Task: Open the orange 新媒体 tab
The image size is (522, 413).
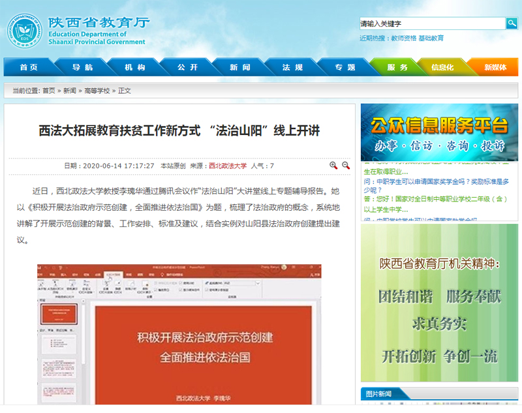Action: coord(496,67)
